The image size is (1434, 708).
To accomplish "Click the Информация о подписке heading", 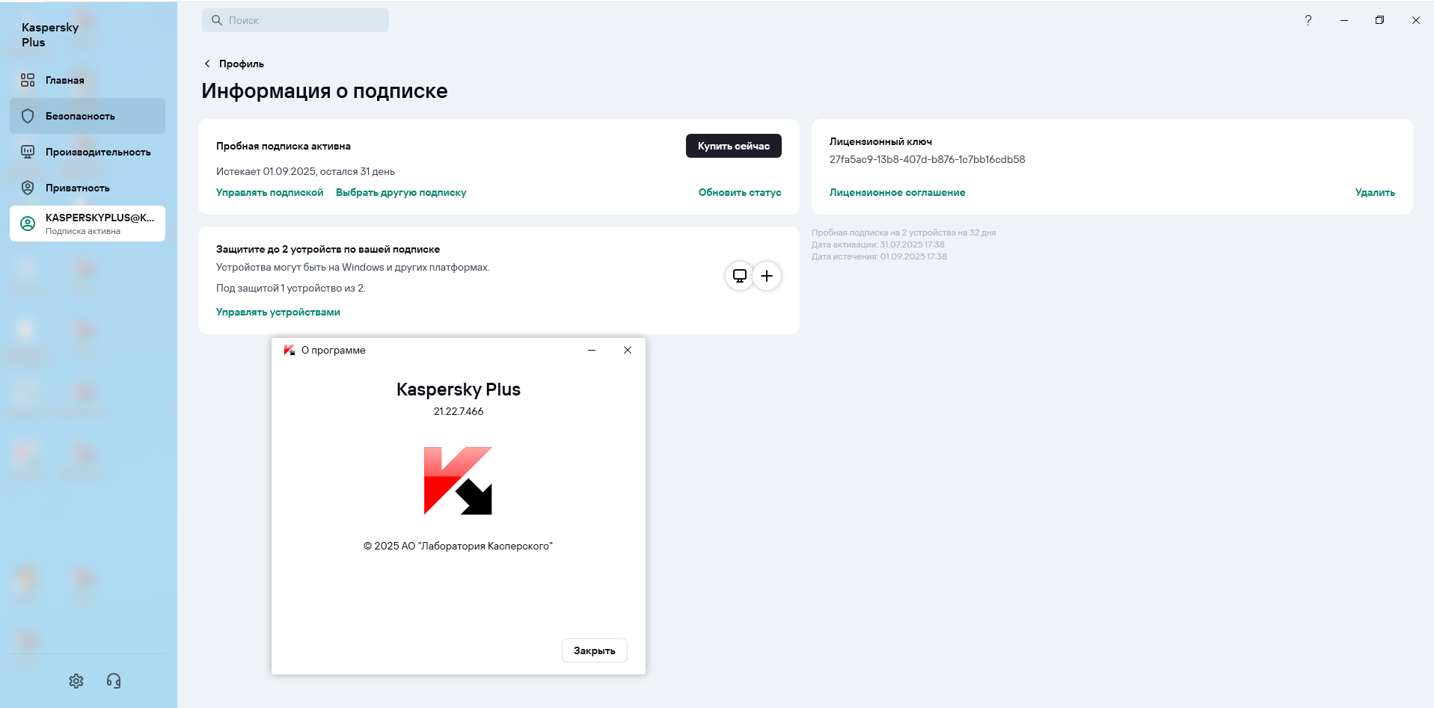I will click(x=325, y=90).
